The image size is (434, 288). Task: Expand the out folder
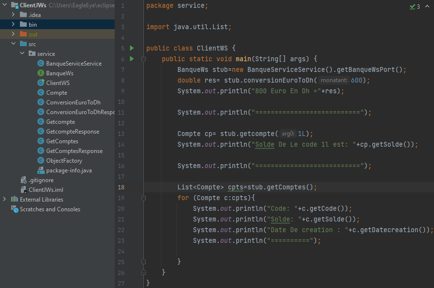point(13,34)
